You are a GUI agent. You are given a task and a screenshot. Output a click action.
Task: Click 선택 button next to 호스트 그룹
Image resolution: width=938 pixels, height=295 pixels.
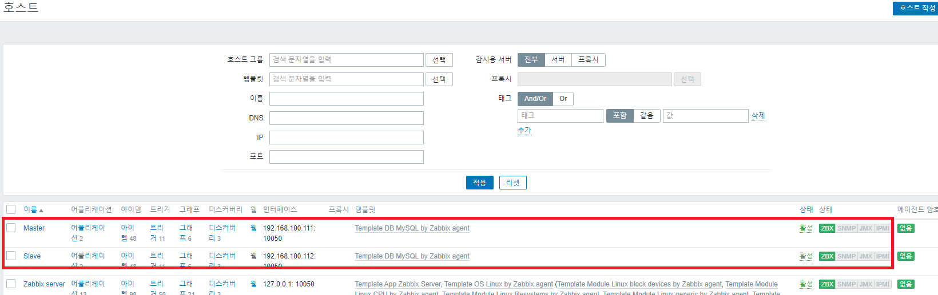tap(439, 60)
